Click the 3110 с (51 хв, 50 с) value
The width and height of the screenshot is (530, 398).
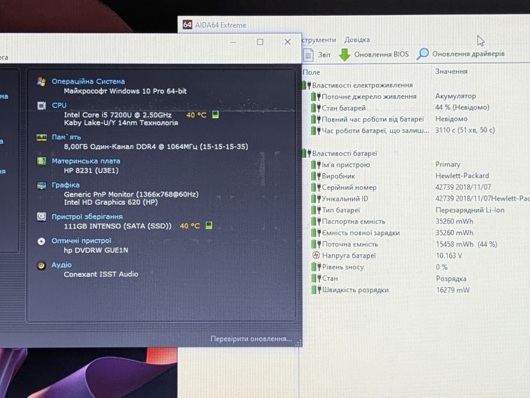click(465, 130)
